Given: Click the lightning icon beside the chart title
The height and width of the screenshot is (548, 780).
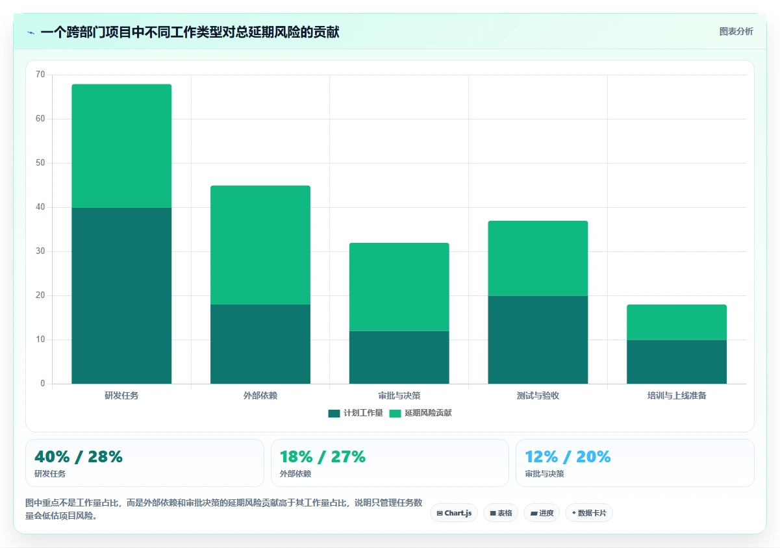Looking at the screenshot, I should click(x=31, y=32).
